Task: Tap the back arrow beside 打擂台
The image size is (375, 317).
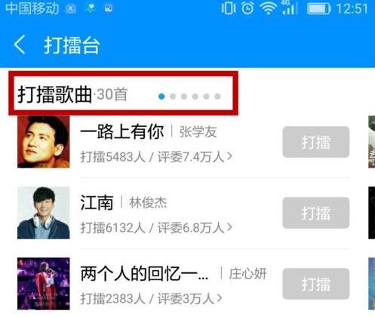Action: click(20, 45)
